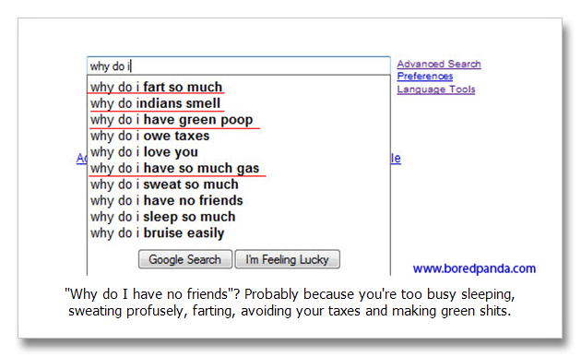Click the Google Search button

[185, 259]
